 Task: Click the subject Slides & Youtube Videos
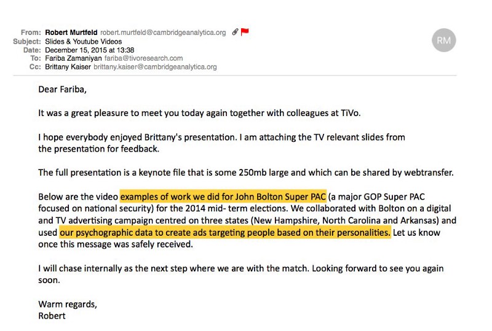pos(84,41)
